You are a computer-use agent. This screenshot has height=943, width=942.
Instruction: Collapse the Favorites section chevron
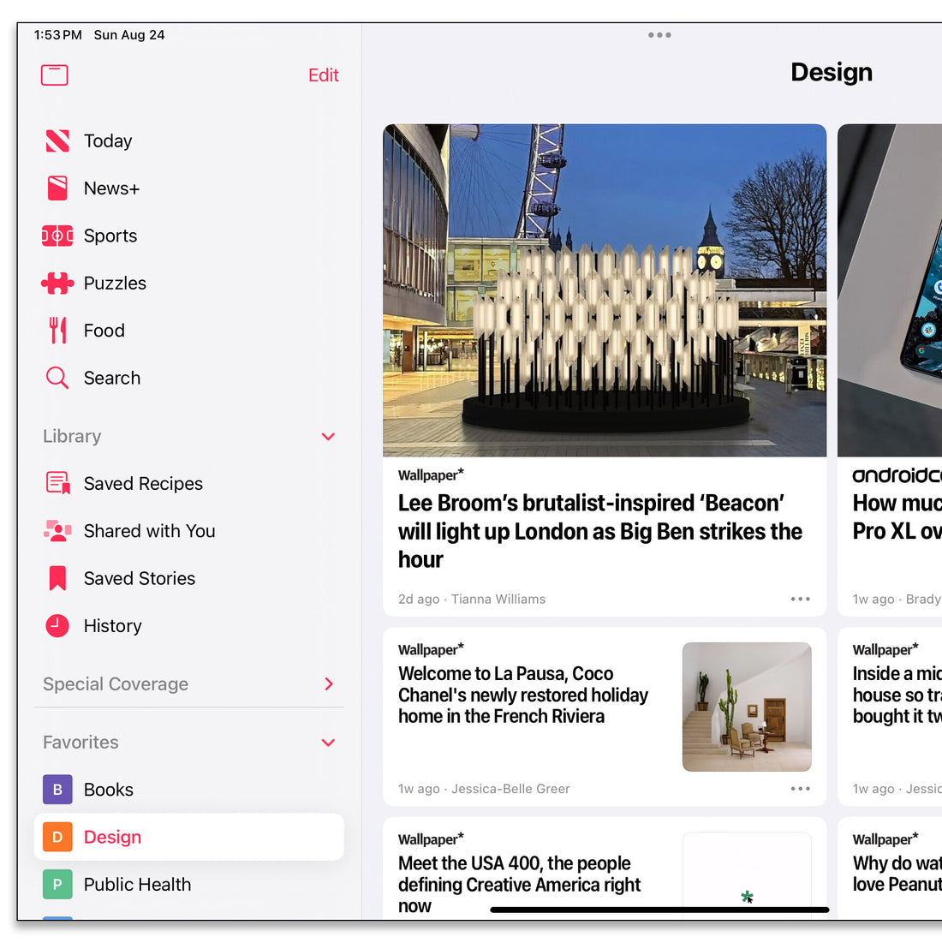(x=328, y=743)
